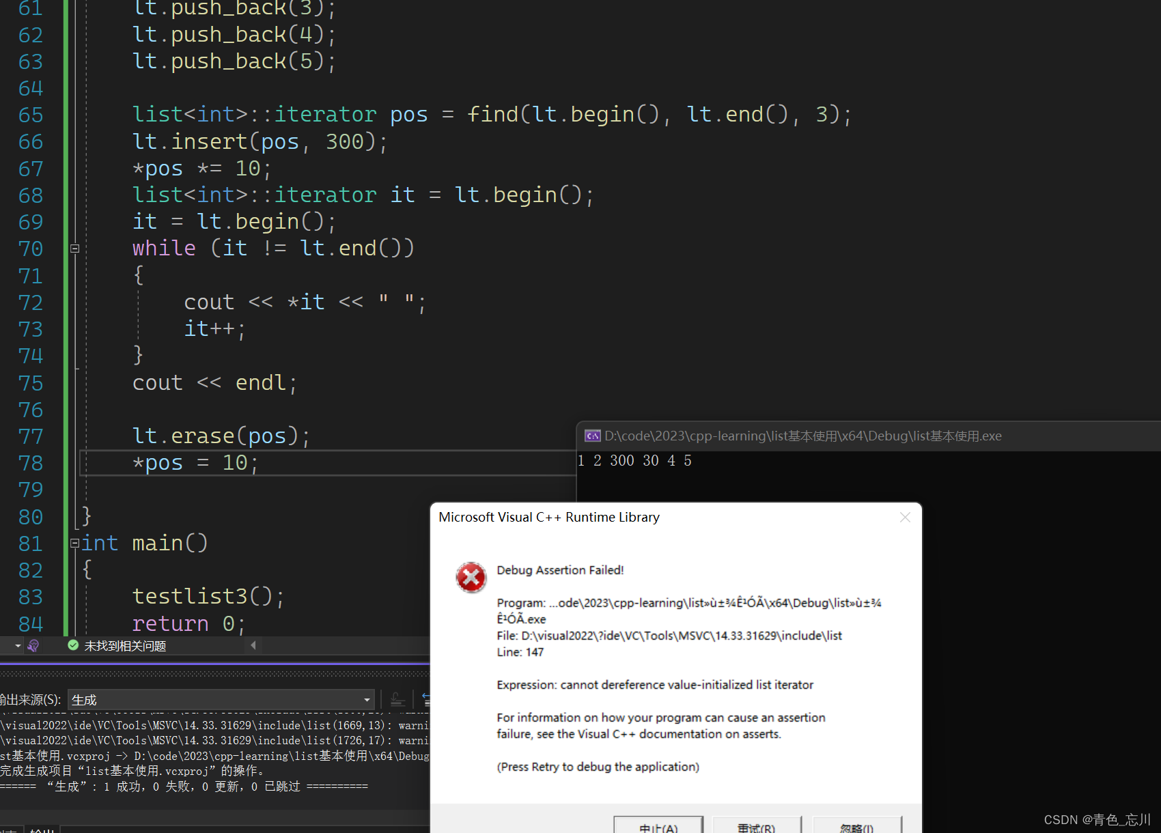Screen dimensions: 1161x833
Task: Click the 'int main()' declaration
Action: [x=144, y=543]
